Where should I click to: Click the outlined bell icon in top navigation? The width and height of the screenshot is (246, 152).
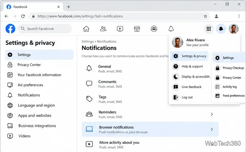(171, 29)
